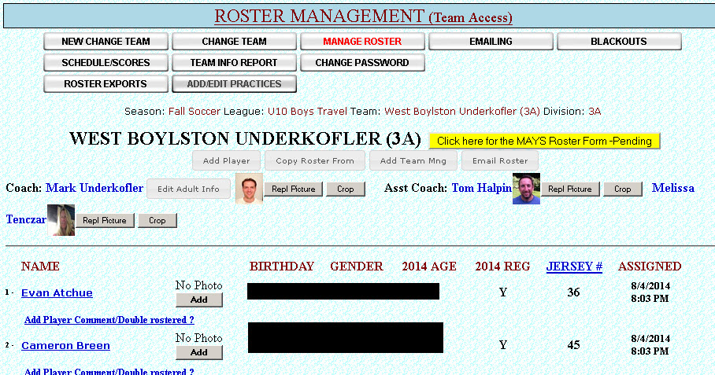
Task: Select Copy Roster From
Action: (x=315, y=160)
